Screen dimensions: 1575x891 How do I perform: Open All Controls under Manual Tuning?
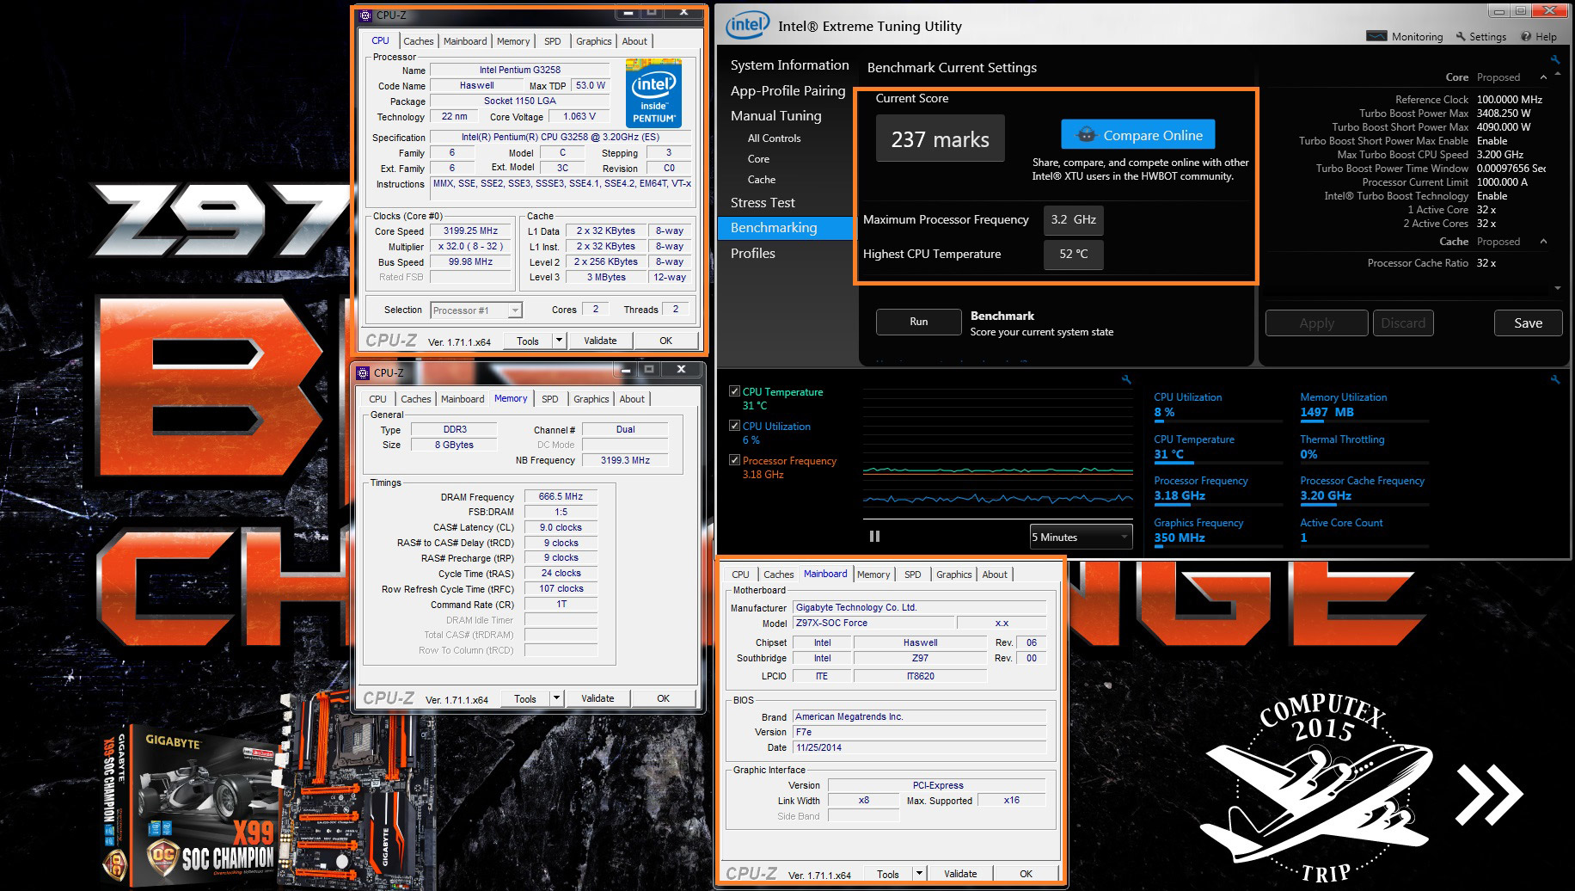tap(774, 138)
